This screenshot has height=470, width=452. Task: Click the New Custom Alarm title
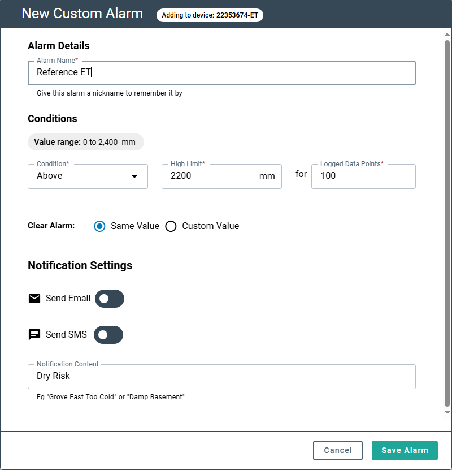pyautogui.click(x=82, y=14)
